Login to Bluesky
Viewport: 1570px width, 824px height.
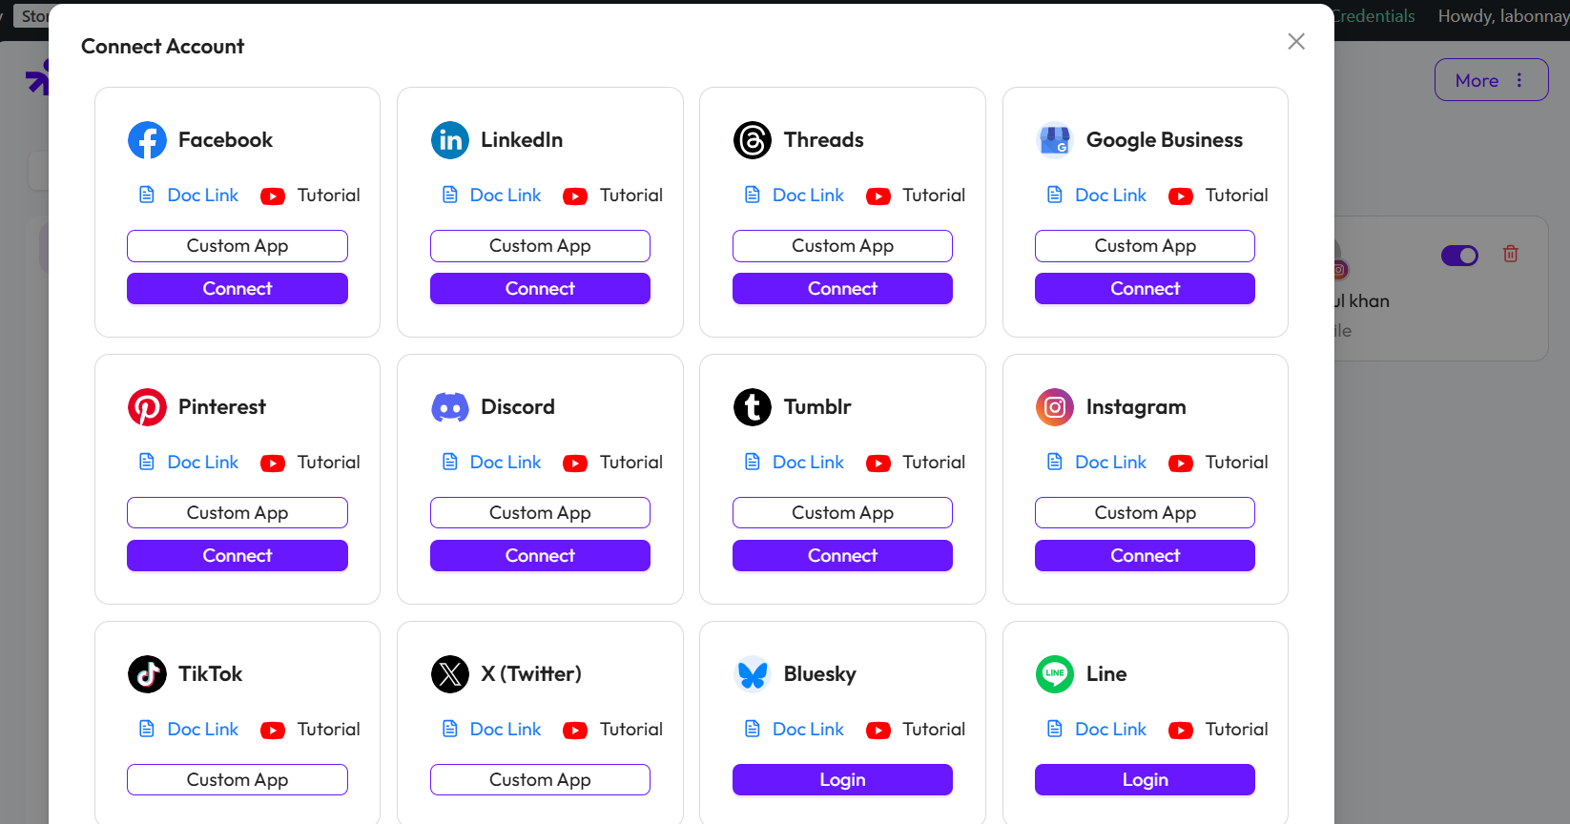point(842,779)
